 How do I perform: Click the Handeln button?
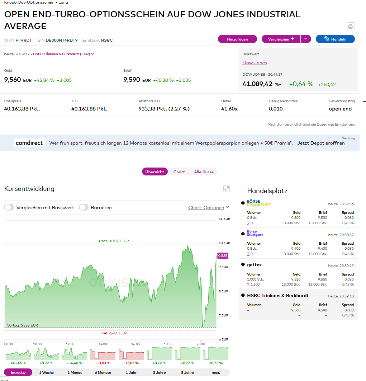(335, 39)
